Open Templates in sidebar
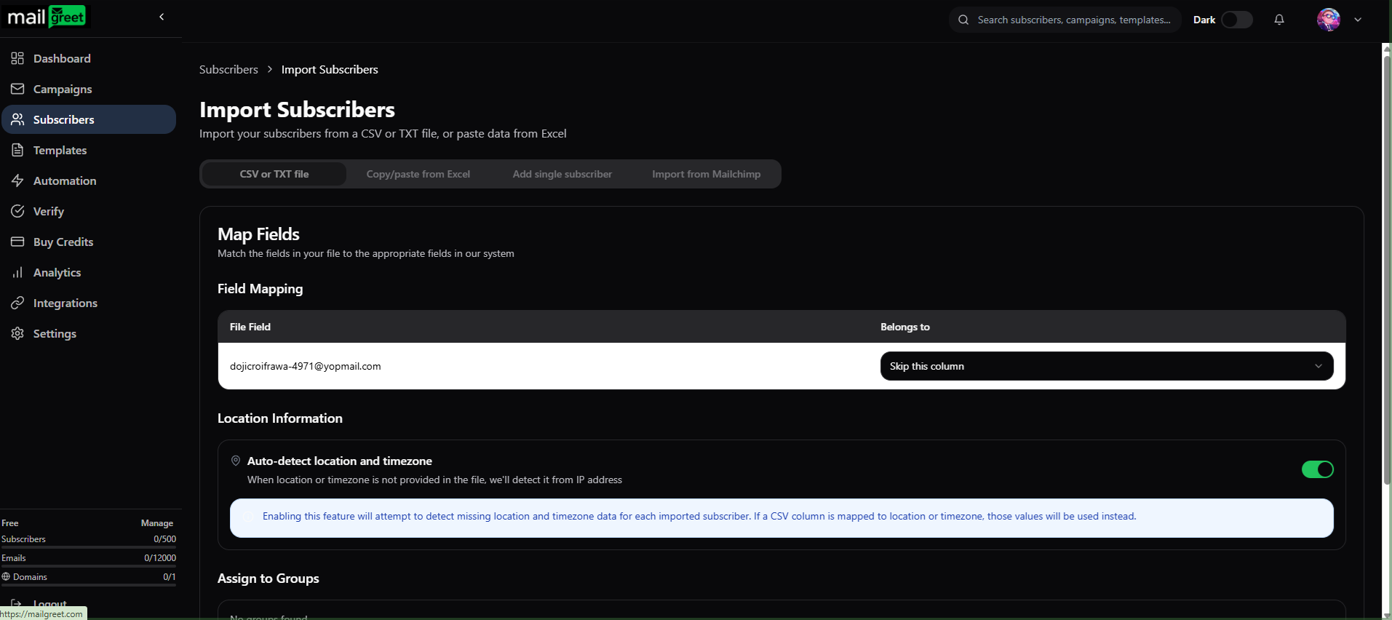1392x620 pixels. (89, 150)
